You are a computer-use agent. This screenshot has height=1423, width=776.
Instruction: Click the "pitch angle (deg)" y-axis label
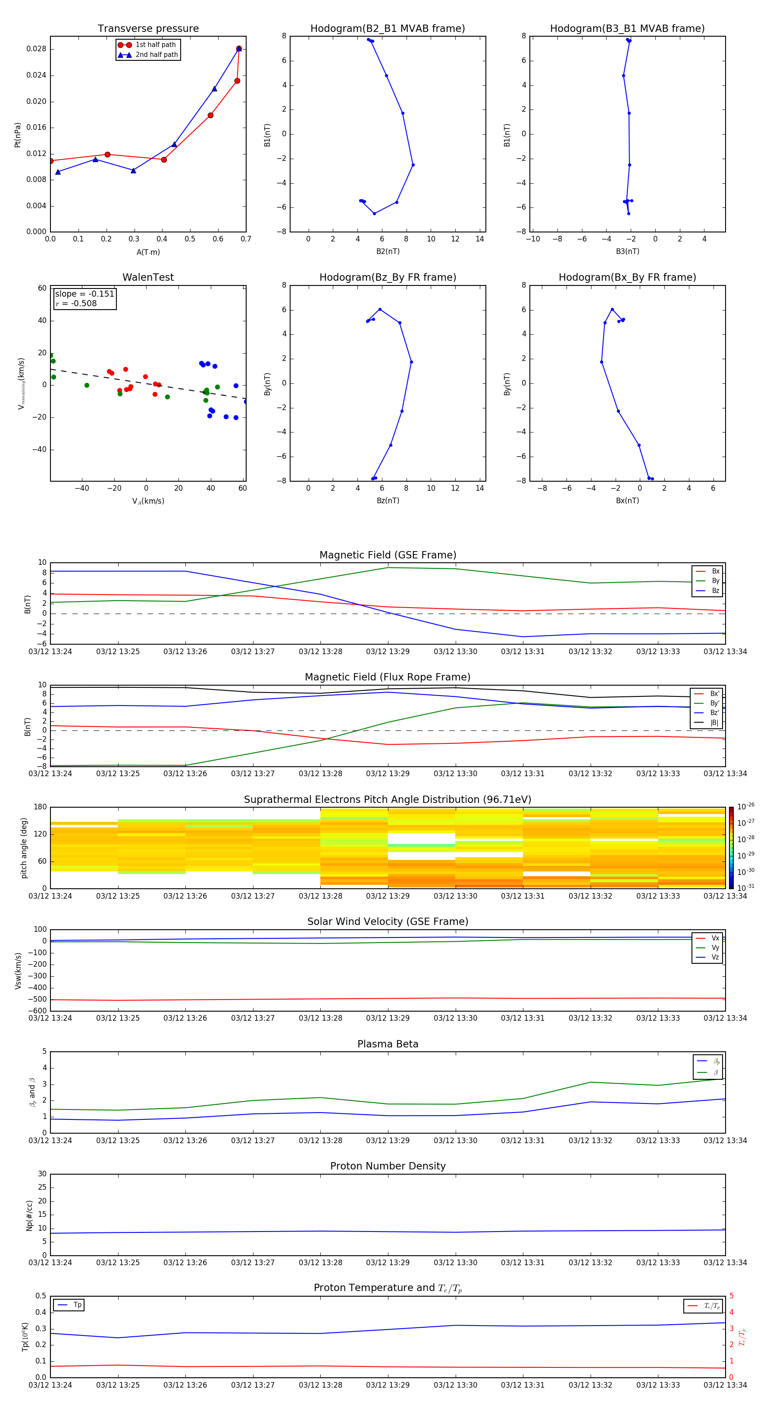pos(24,847)
